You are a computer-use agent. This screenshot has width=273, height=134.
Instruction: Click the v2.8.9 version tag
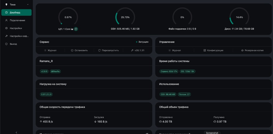(44, 71)
